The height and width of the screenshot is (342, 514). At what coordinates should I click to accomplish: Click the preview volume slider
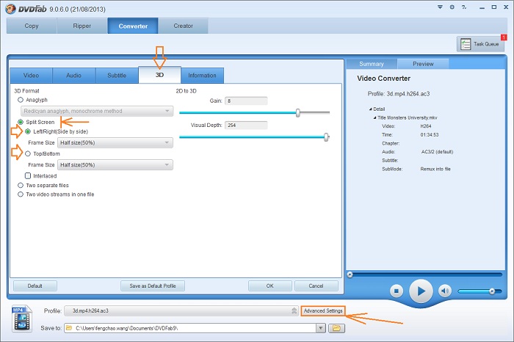point(479,291)
